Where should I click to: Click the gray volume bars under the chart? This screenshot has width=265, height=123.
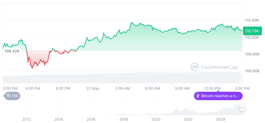[x=123, y=78]
